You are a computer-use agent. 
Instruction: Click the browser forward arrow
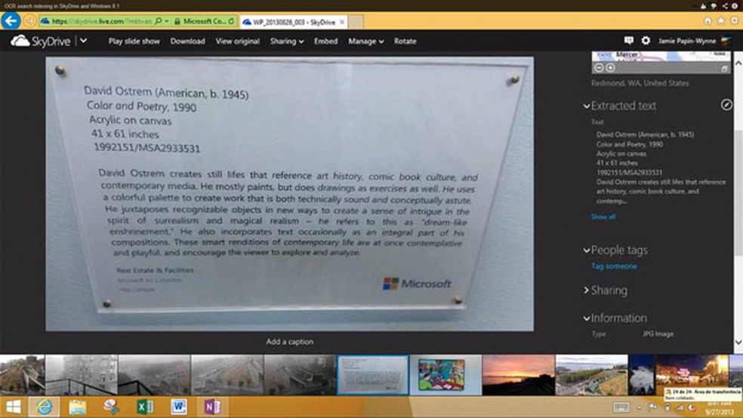tap(29, 21)
